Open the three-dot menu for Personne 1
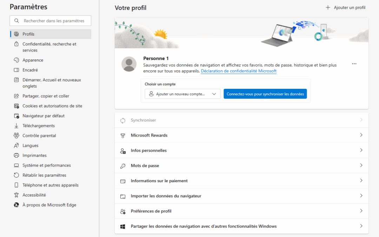Viewport: 379px width, 237px height. coord(354,64)
